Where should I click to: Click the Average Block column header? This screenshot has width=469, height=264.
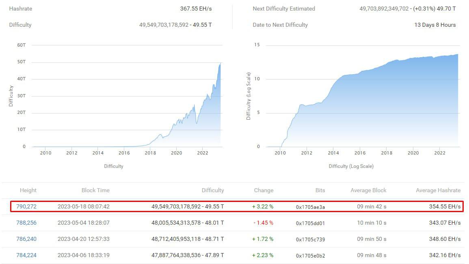coord(369,190)
